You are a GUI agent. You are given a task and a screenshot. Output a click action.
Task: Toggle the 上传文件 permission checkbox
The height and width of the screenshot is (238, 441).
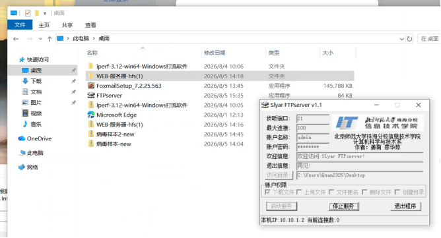(x=299, y=192)
